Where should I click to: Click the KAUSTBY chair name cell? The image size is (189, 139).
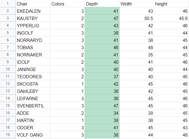[x=33, y=18]
